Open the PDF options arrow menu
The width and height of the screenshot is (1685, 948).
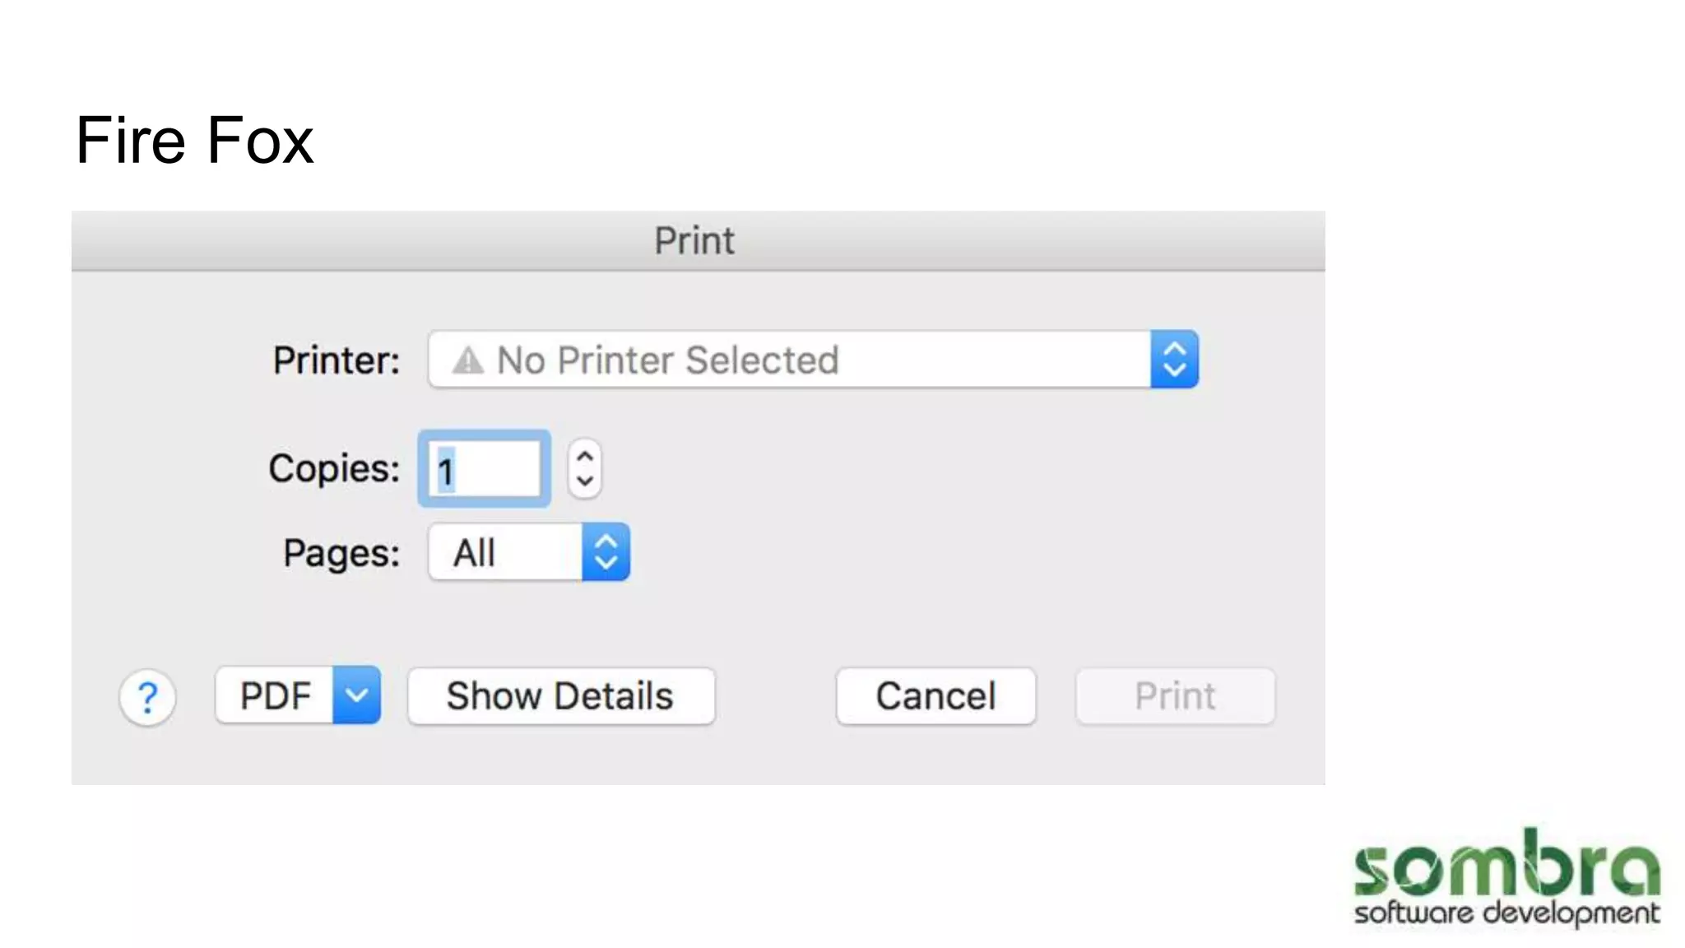click(356, 695)
